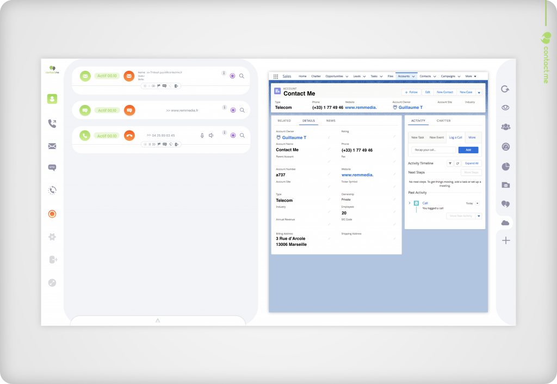Expand the Accounts dropdown chevron
This screenshot has height=384, width=557.
pyautogui.click(x=413, y=76)
